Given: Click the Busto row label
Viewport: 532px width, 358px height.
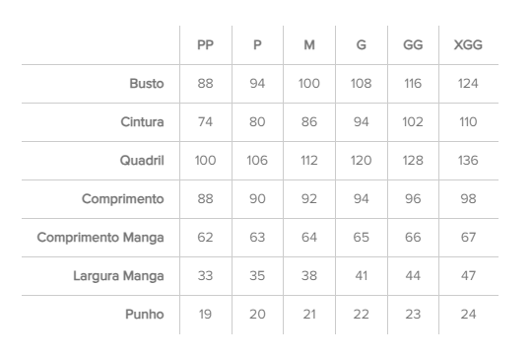Looking at the screenshot, I should [147, 83].
